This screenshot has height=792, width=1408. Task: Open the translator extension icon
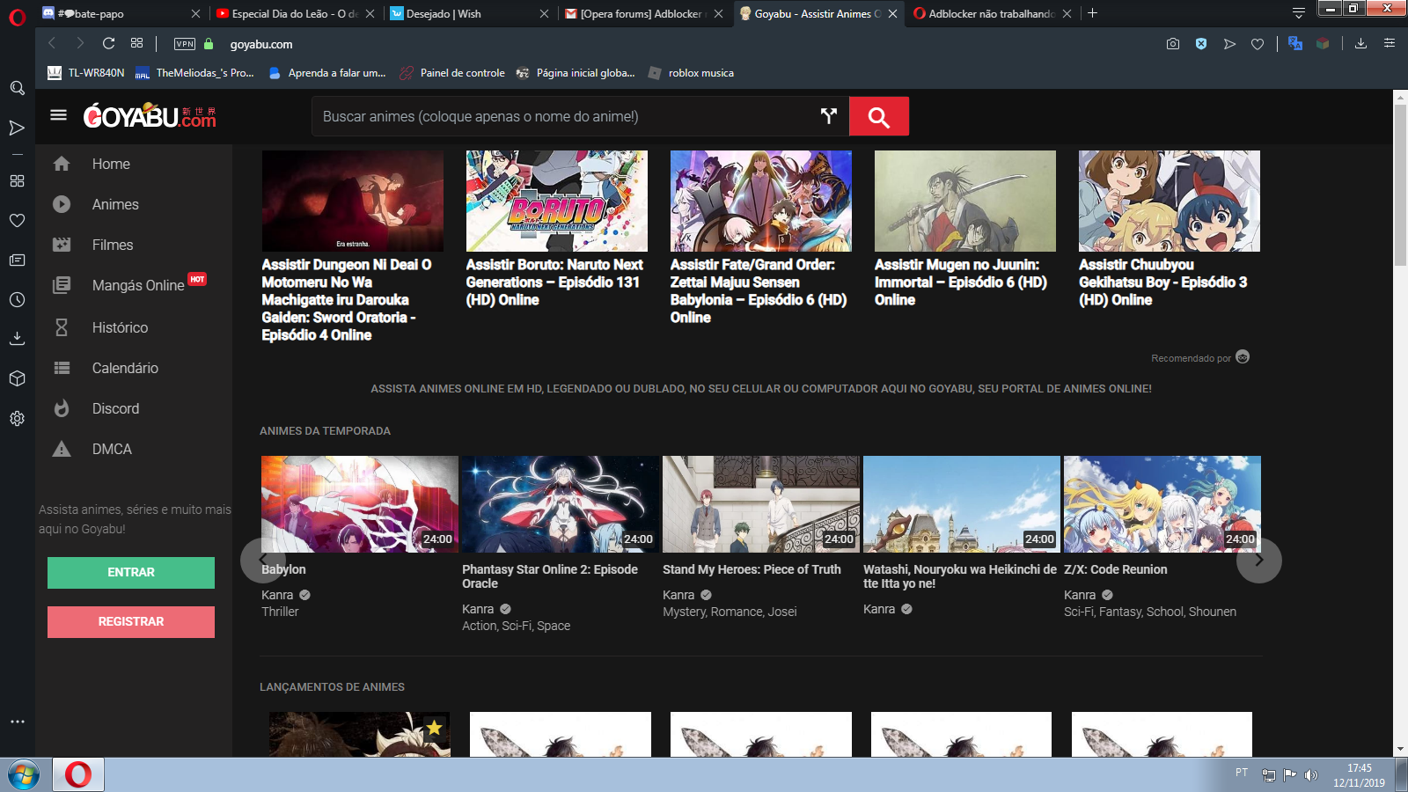[1294, 43]
